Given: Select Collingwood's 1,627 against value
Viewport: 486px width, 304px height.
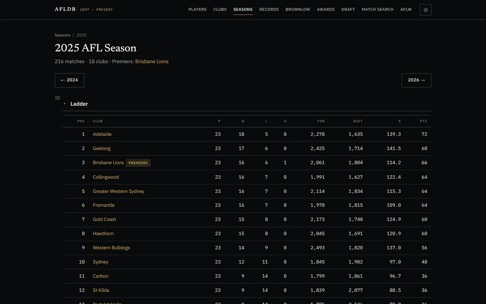Looking at the screenshot, I should (x=356, y=177).
